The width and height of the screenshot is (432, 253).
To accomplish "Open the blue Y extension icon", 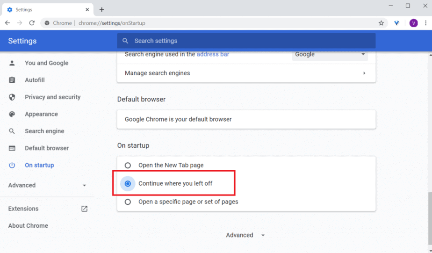I will [396, 23].
